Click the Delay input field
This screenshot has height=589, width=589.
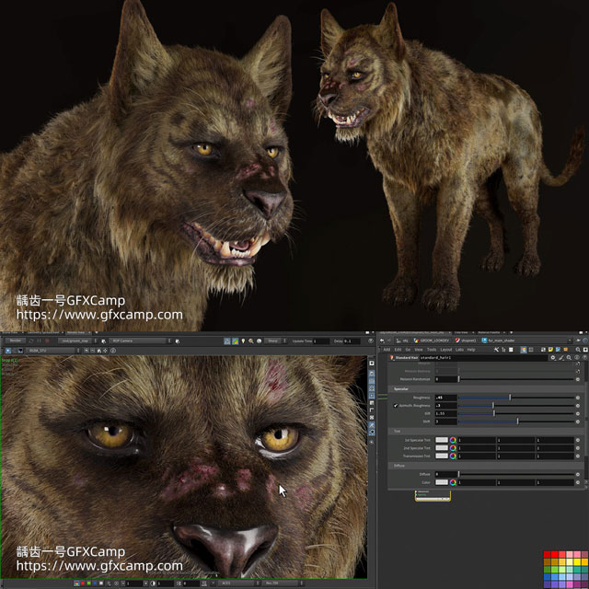click(352, 341)
